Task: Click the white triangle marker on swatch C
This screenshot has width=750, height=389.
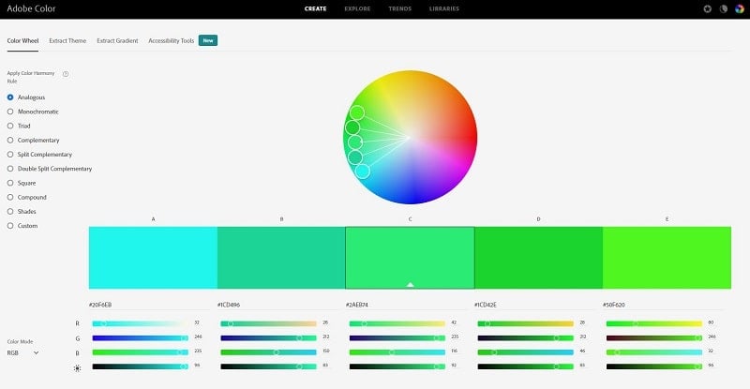Action: point(410,284)
